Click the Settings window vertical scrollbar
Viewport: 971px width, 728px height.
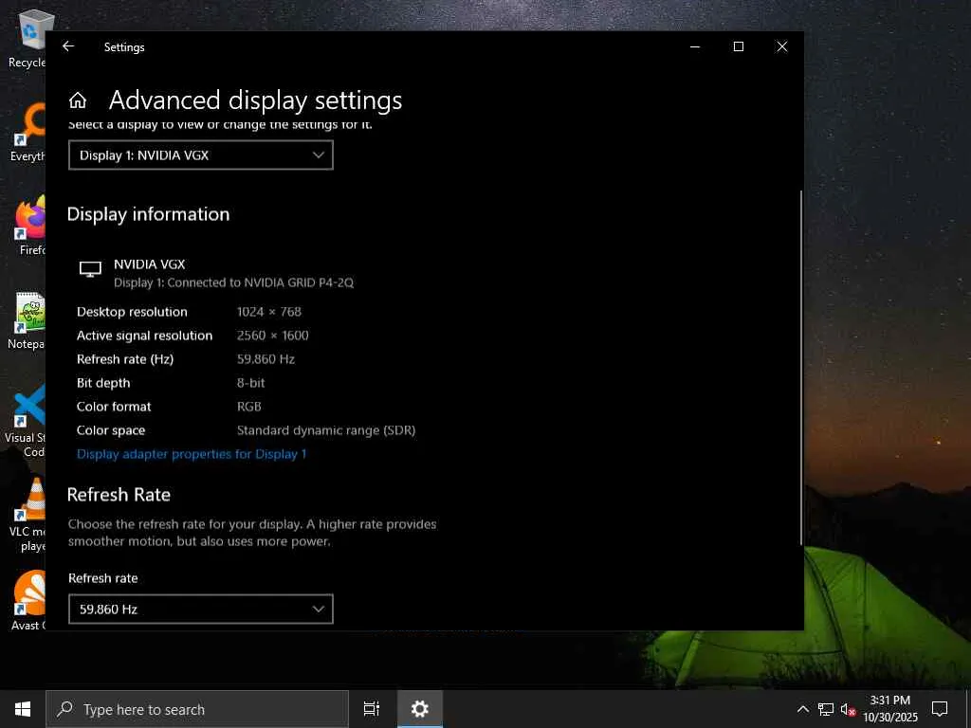tap(801, 368)
